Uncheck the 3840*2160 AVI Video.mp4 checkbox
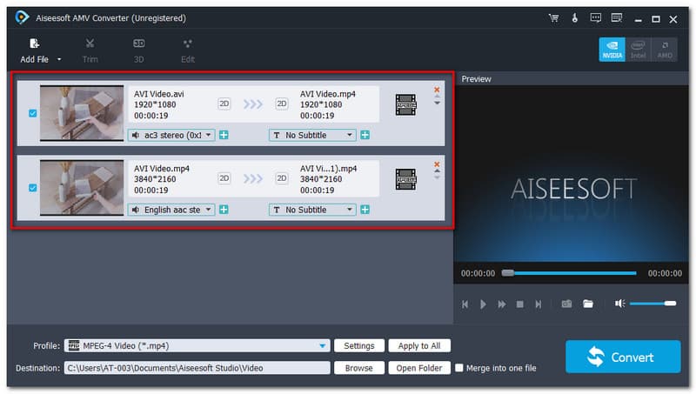Image resolution: width=696 pixels, height=394 pixels. tap(33, 188)
